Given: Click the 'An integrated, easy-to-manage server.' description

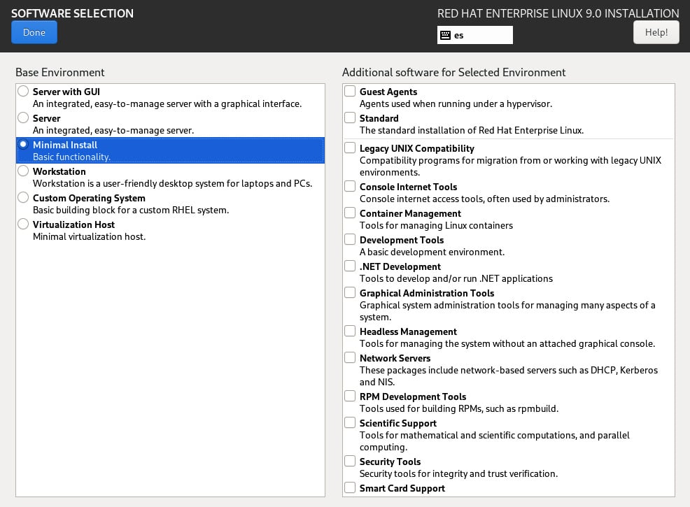Looking at the screenshot, I should coord(113,131).
